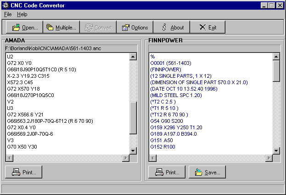Select the line '(*T12 R 6 70 90 )'
Viewport: 286px width, 195px height.
point(169,115)
